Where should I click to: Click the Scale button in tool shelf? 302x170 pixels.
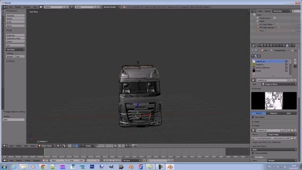(15, 22)
